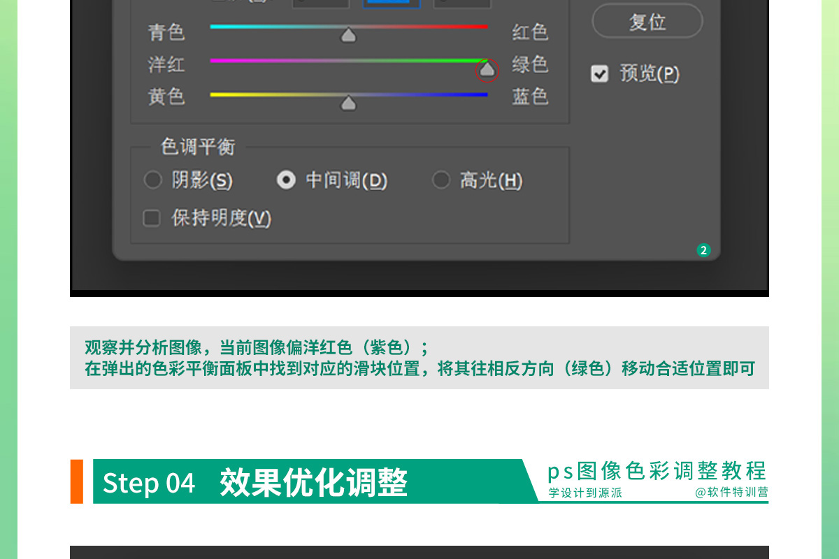Click the 红色 red label
Image resolution: width=839 pixels, height=559 pixels.
(x=530, y=32)
